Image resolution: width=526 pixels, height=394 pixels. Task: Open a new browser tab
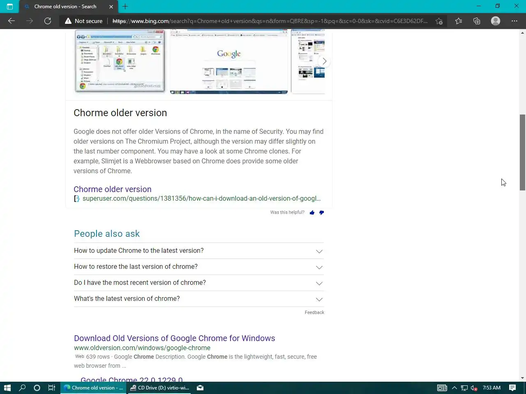pos(125,7)
